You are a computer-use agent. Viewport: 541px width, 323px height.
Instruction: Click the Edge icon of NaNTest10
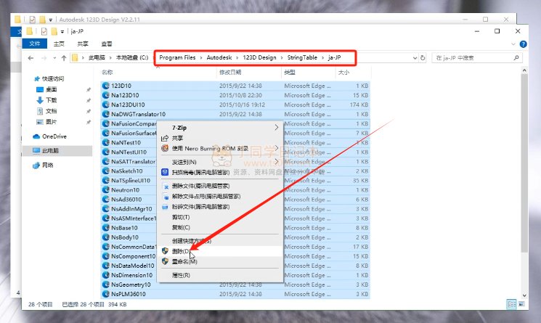105,142
